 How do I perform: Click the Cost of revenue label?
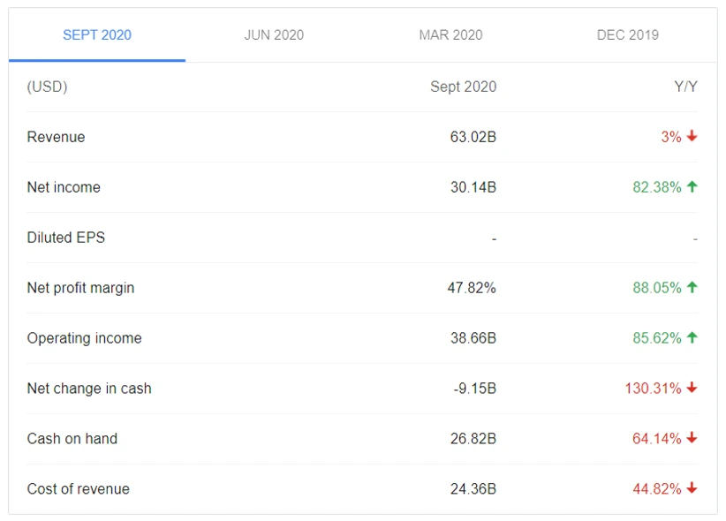(x=78, y=489)
